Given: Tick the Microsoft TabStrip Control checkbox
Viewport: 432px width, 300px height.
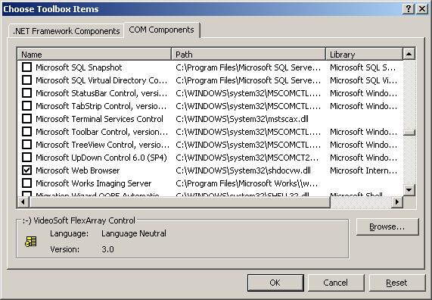Looking at the screenshot, I should click(26, 106).
